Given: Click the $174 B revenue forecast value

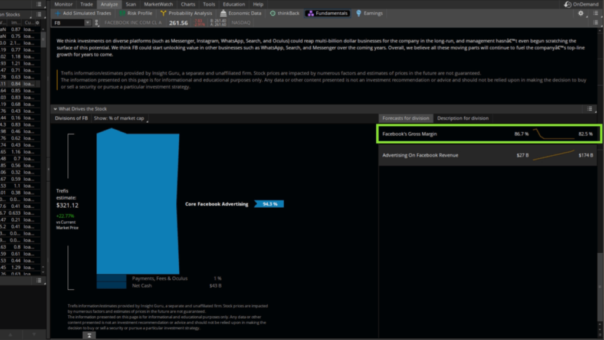Looking at the screenshot, I should (x=586, y=155).
